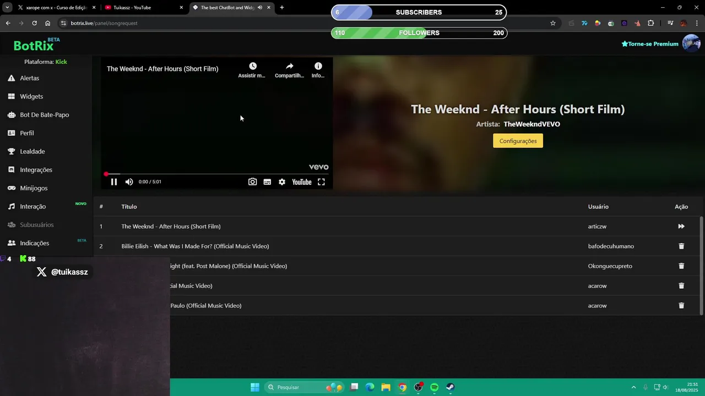Open Spotify from the taskbar

435,387
